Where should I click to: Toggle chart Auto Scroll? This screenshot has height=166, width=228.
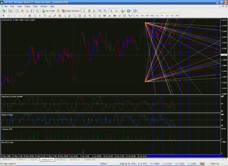pyautogui.click(x=111, y=11)
